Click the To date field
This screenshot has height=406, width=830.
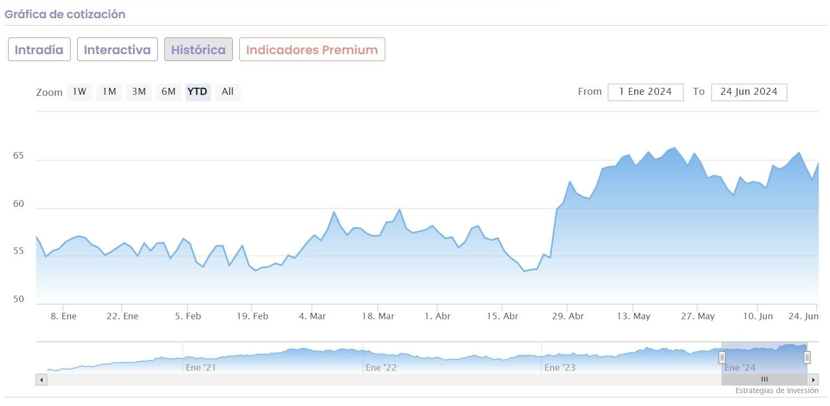click(x=749, y=92)
